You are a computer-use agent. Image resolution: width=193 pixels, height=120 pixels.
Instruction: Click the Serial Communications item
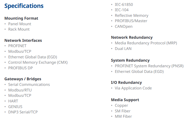(29, 85)
